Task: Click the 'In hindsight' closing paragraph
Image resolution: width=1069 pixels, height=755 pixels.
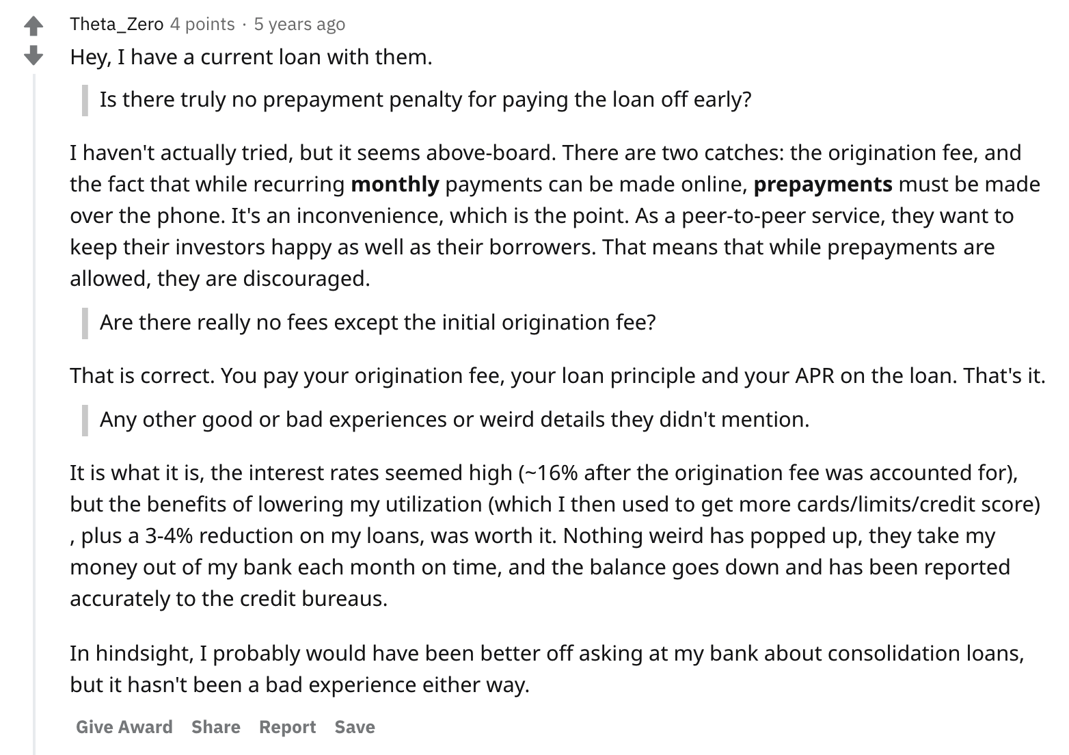Action: 547,669
